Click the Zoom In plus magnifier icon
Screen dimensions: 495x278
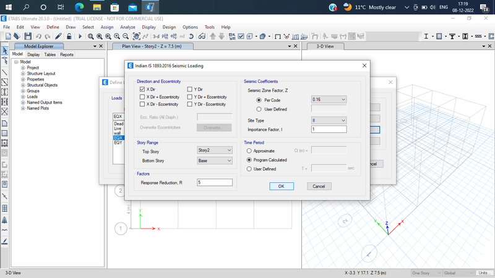tap(117, 36)
